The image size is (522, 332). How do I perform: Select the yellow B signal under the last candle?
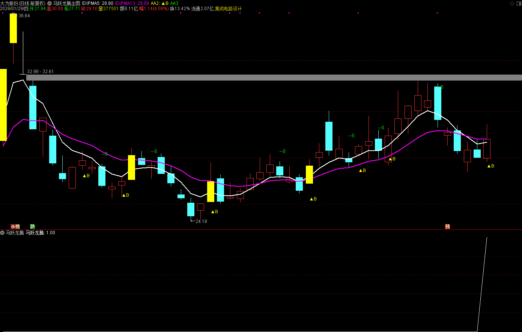tap(491, 166)
